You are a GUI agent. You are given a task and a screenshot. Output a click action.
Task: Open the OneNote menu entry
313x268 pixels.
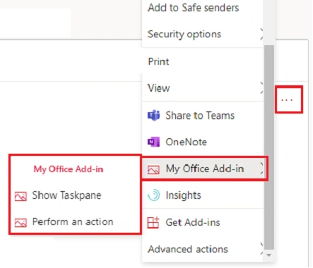203,142
